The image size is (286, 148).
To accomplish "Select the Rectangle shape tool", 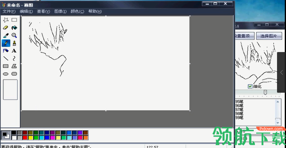I will tap(6, 66).
